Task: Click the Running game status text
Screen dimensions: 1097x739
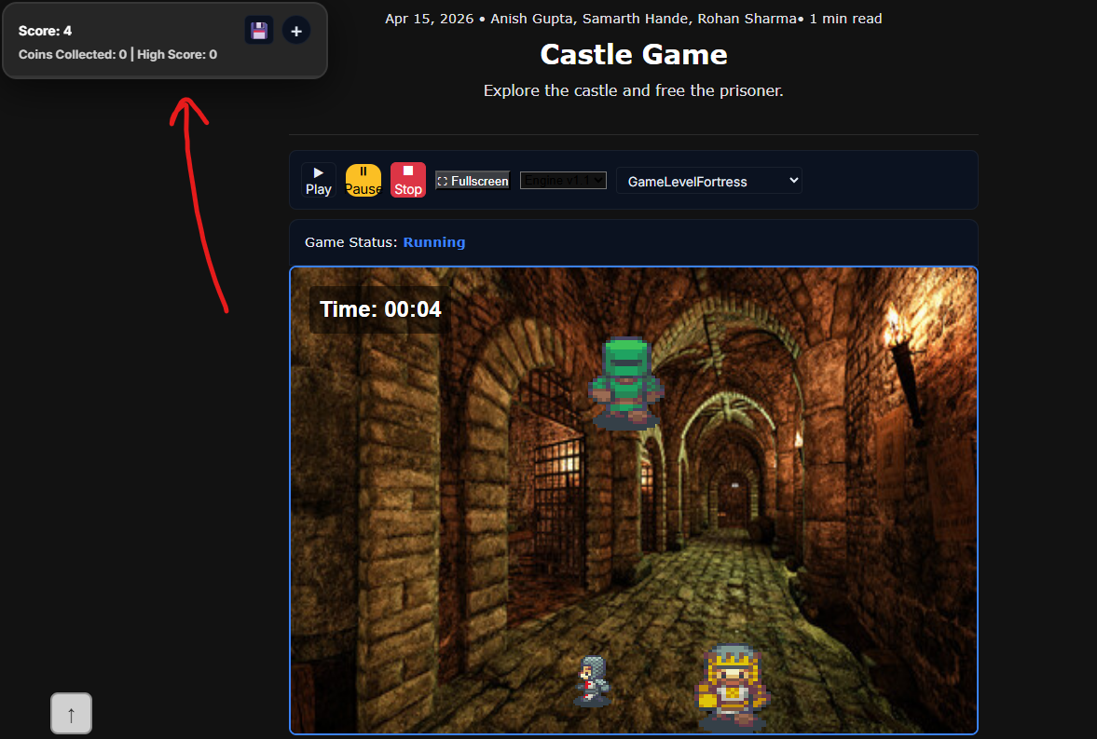Action: [x=433, y=242]
